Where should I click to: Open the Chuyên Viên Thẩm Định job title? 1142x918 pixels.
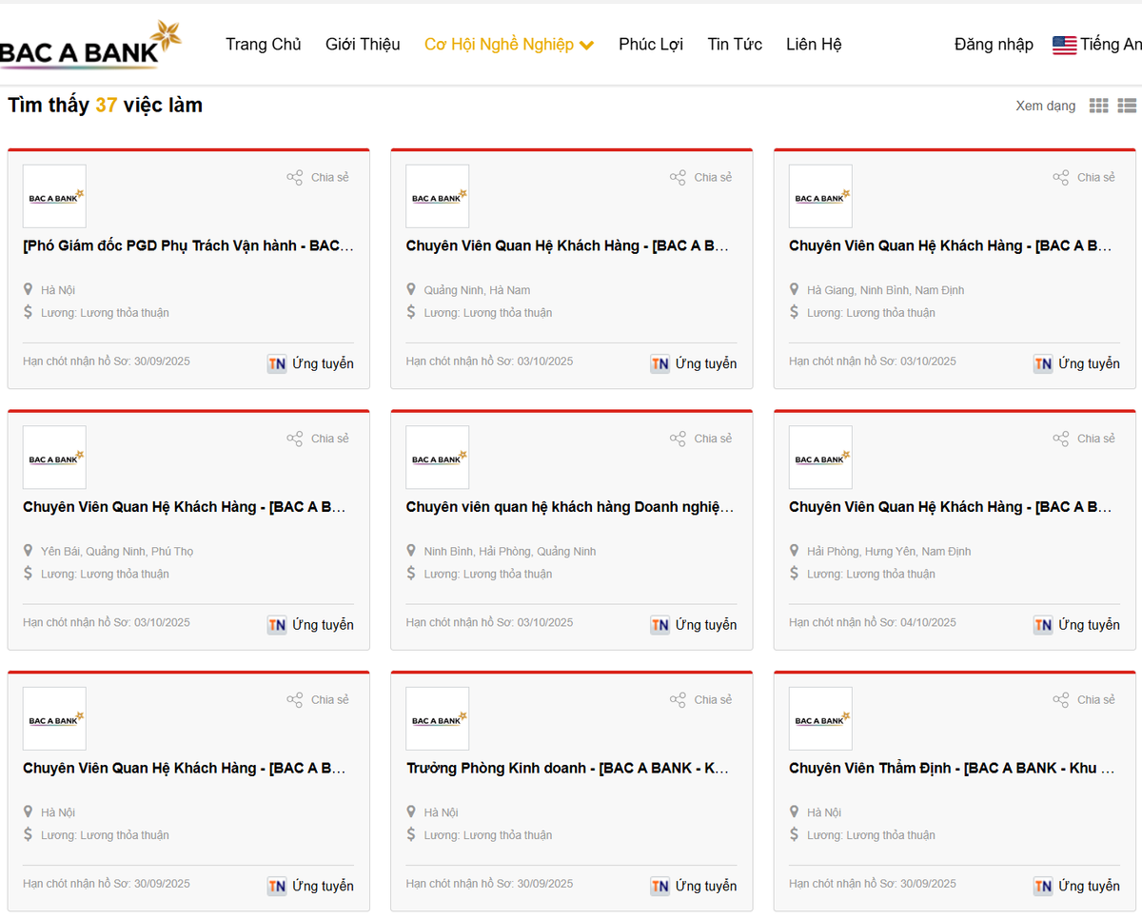pyautogui.click(x=952, y=768)
